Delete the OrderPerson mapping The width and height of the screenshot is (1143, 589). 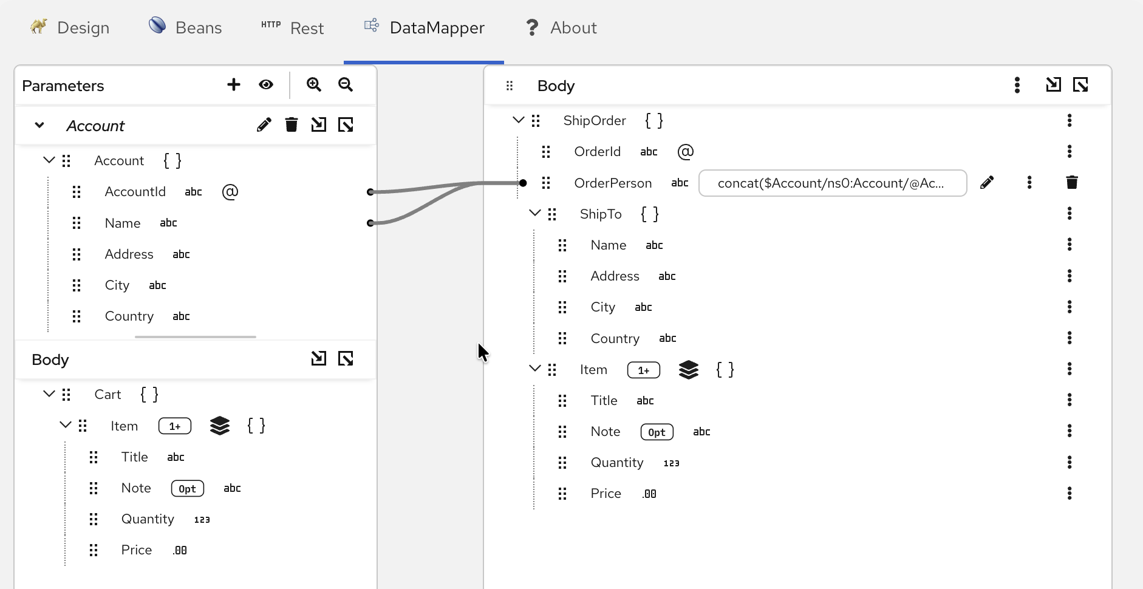(1071, 182)
